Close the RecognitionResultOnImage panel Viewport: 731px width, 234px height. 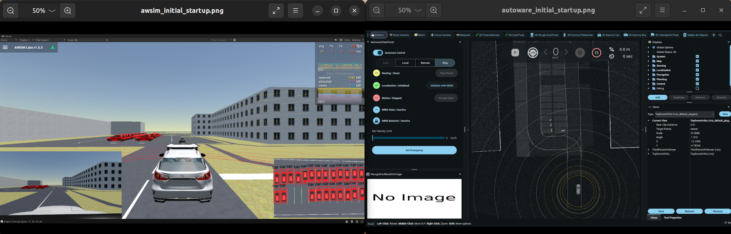tap(460, 174)
